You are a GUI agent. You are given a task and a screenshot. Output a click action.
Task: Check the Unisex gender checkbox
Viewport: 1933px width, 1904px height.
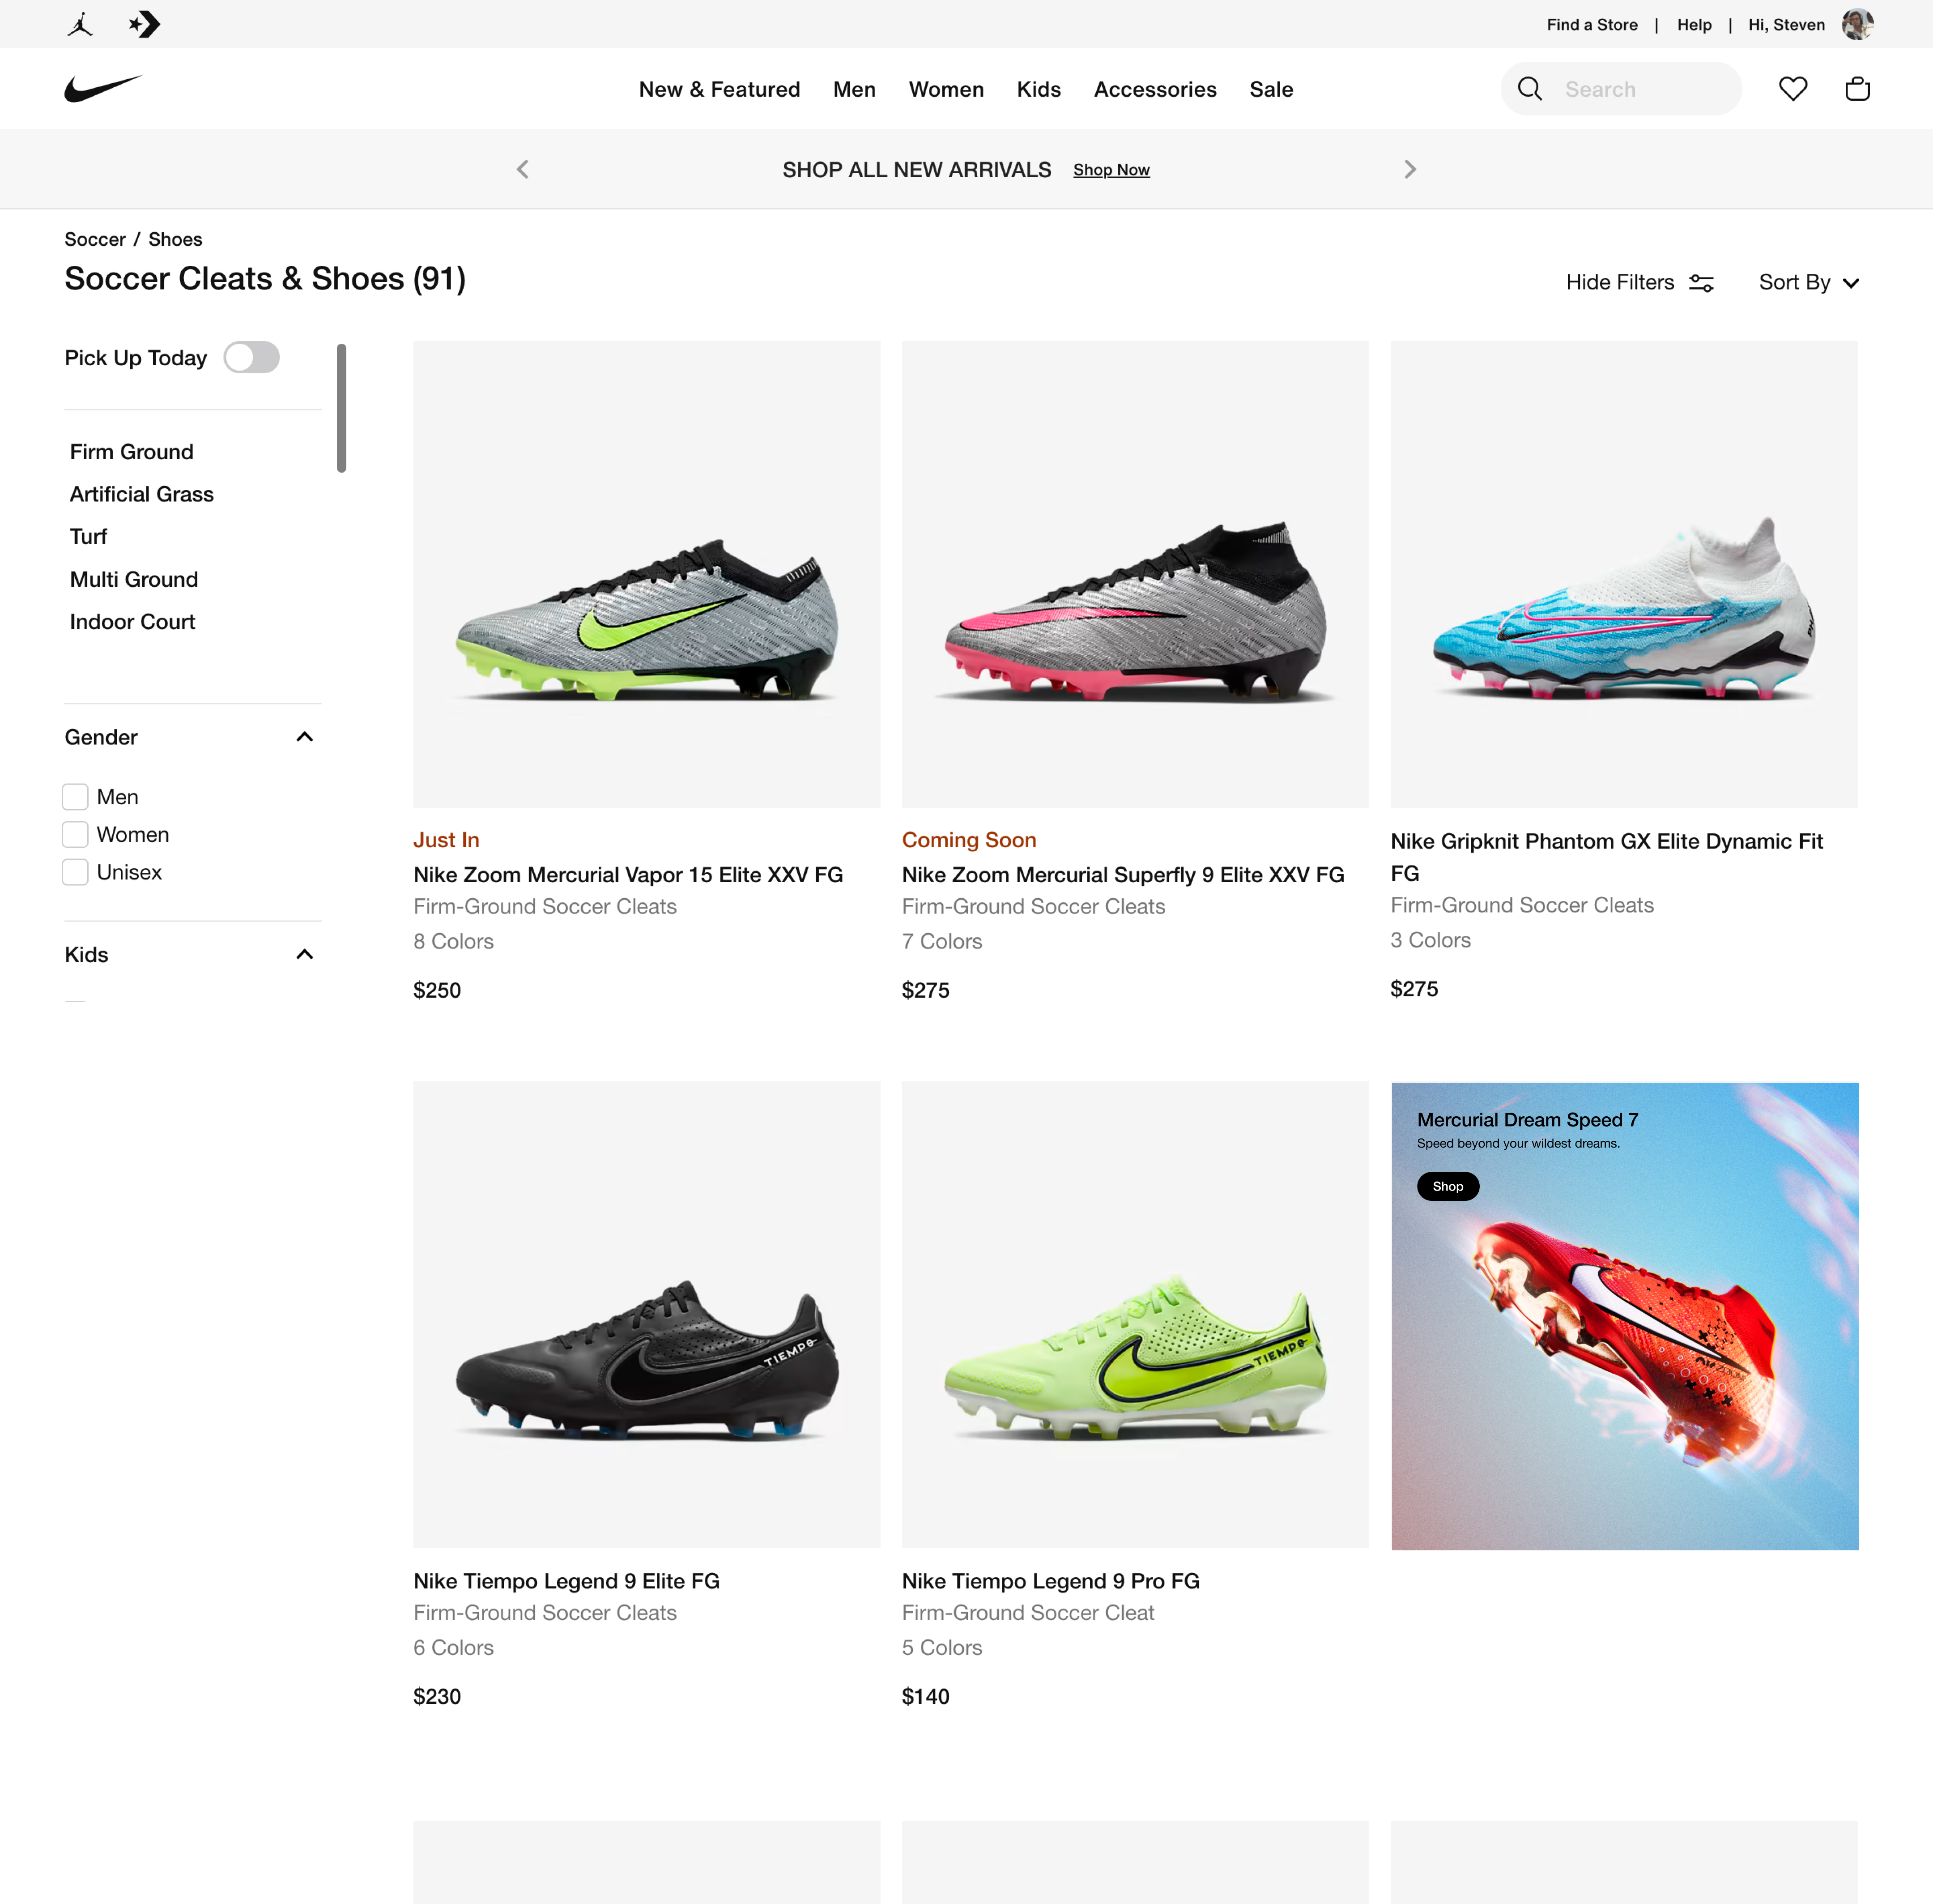[x=75, y=872]
